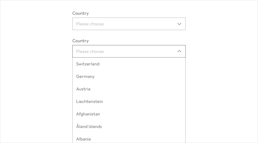The width and height of the screenshot is (258, 143).
Task: Select Åland Islands in the list
Action: (x=89, y=126)
